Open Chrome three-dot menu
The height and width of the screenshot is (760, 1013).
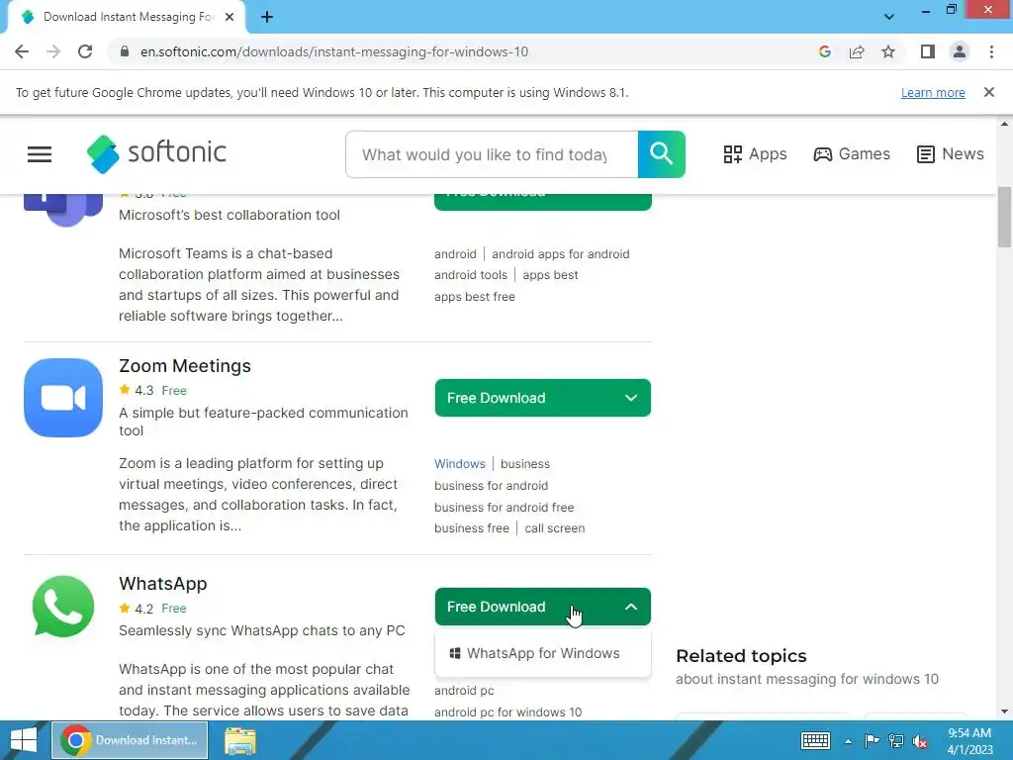[991, 51]
